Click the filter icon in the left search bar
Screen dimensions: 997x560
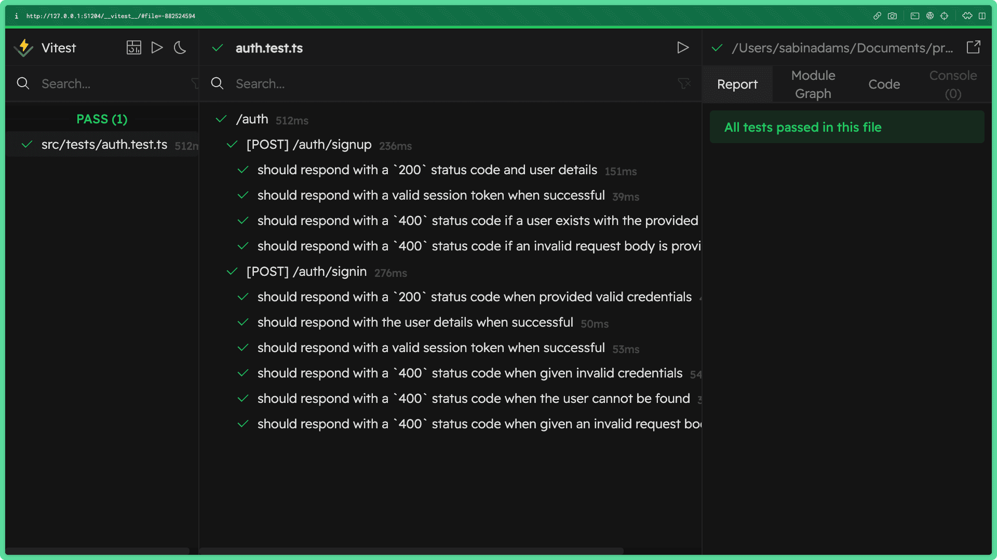point(195,83)
